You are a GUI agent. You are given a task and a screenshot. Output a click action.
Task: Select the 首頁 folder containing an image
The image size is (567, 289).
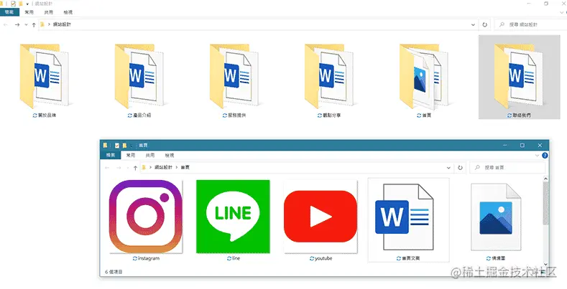424,80
